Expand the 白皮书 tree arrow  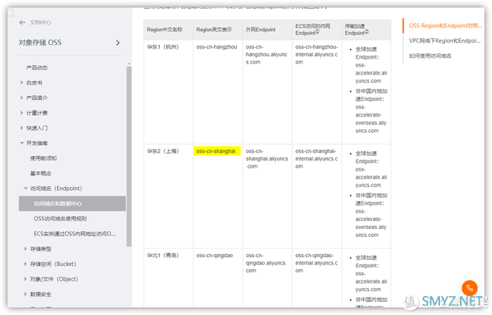22,83
